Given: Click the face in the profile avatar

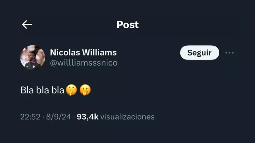Looking at the screenshot, I should pos(30,57).
